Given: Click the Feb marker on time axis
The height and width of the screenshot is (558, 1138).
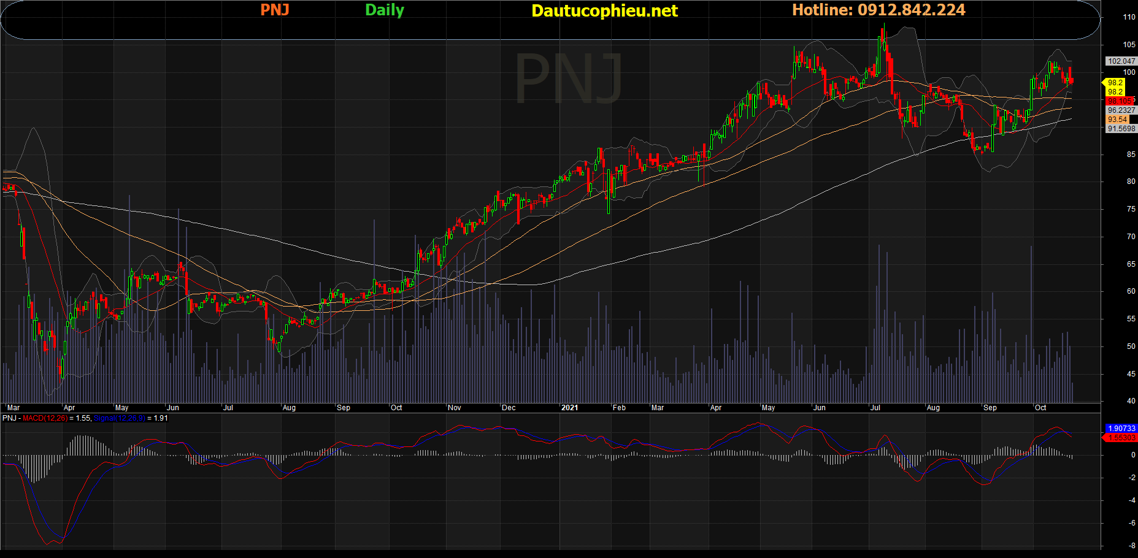Looking at the screenshot, I should pyautogui.click(x=619, y=408).
